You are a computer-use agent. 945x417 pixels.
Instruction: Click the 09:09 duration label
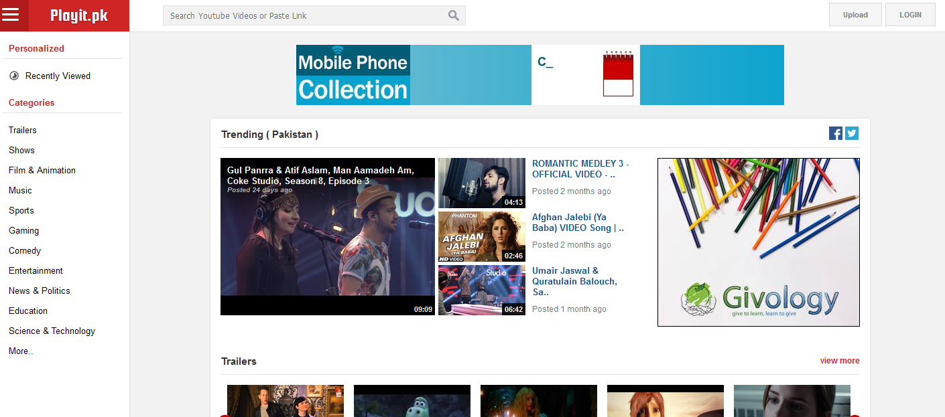coord(423,309)
